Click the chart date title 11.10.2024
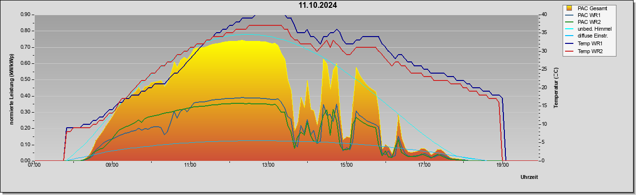The image size is (636, 195). coord(318,6)
